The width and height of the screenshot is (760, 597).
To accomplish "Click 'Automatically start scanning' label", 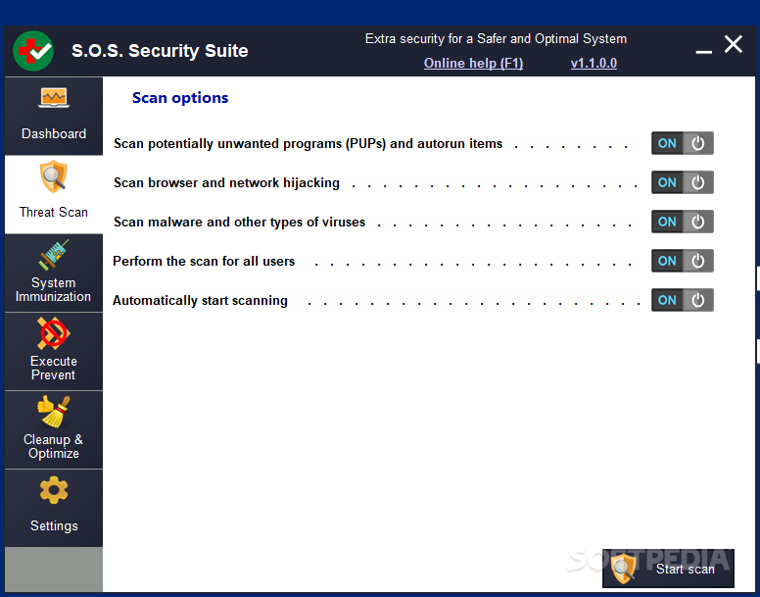I will 200,301.
